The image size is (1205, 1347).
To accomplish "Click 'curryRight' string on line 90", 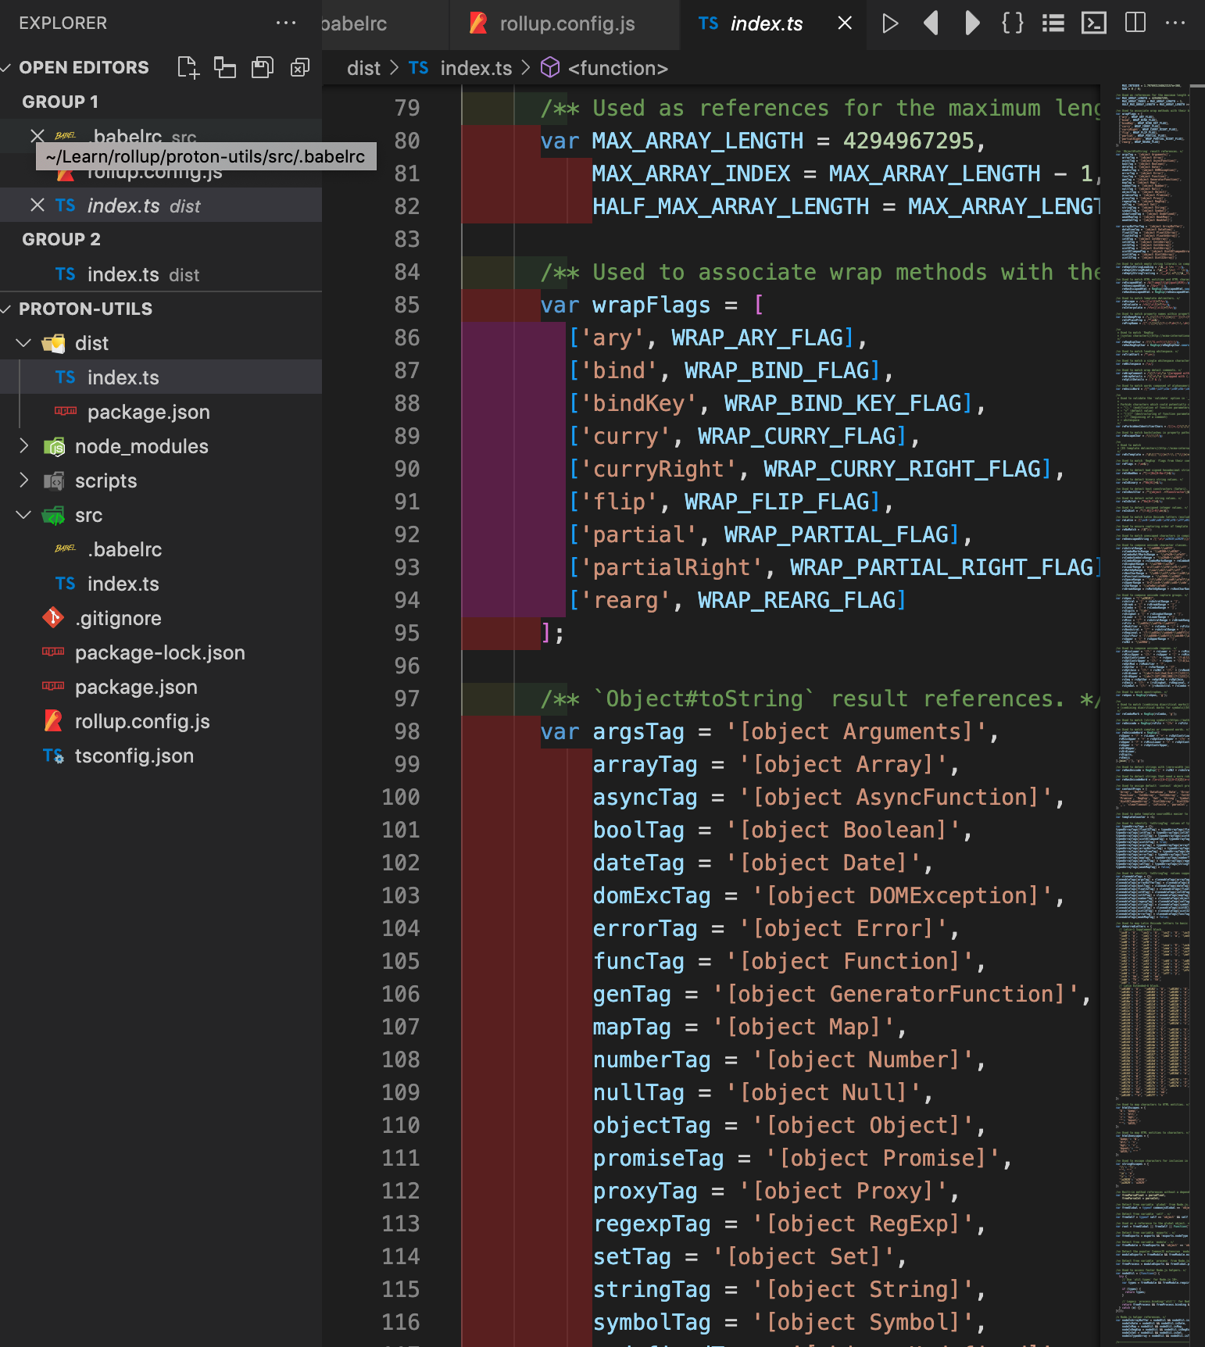I will (x=659, y=469).
